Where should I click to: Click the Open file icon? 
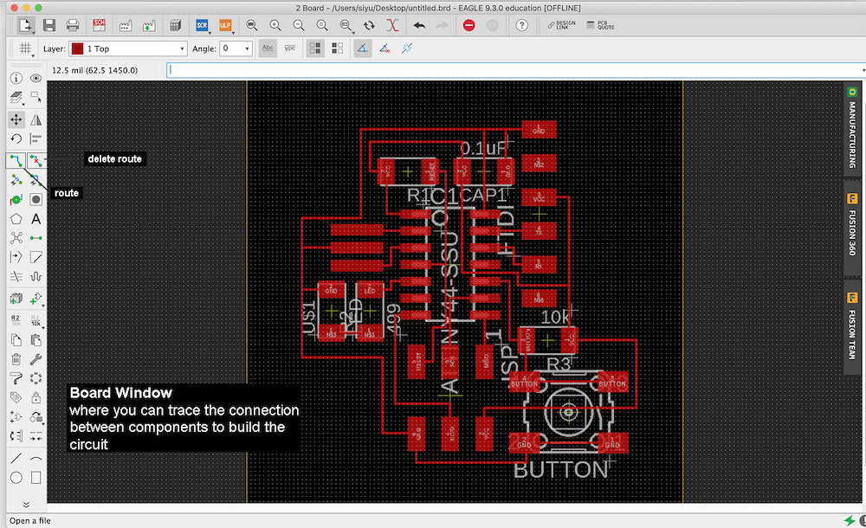coord(25,25)
